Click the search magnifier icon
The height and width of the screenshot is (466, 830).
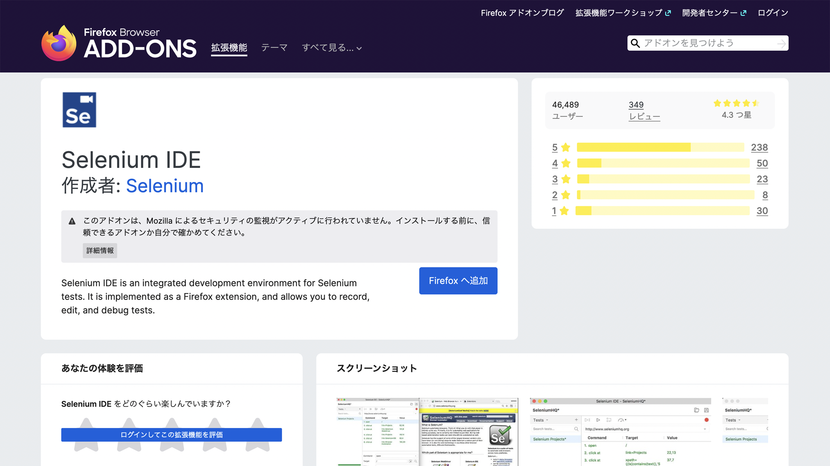tap(635, 43)
